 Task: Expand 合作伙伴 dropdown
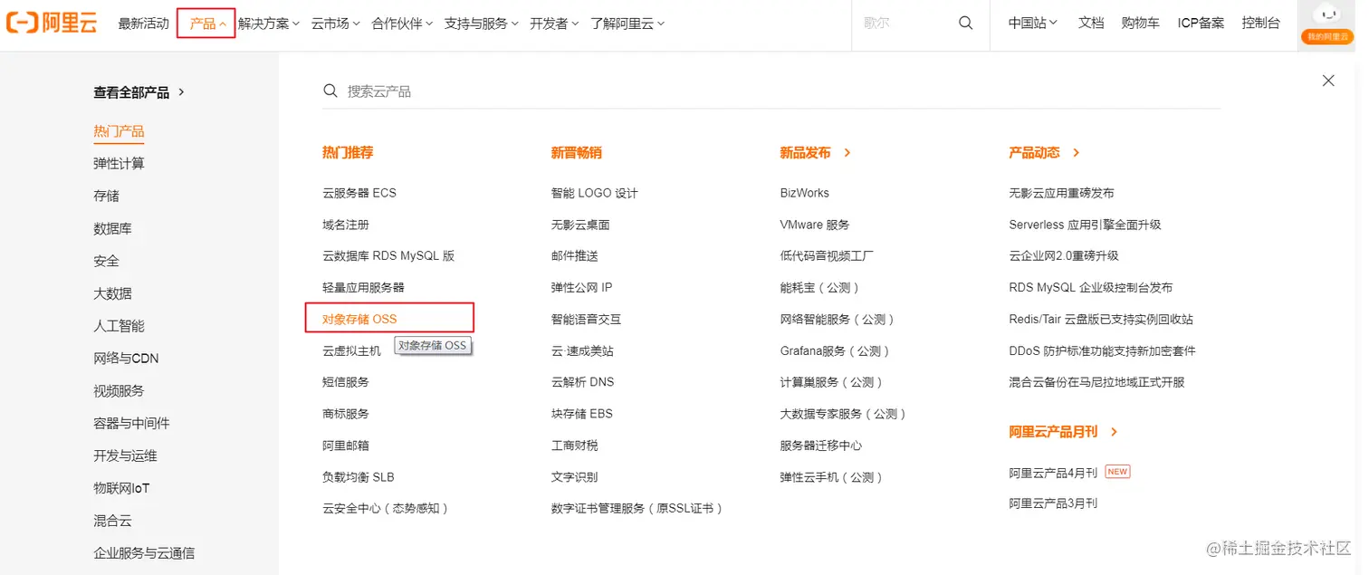click(402, 24)
